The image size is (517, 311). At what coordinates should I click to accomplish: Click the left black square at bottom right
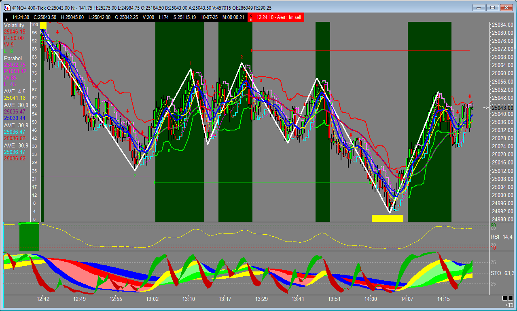pyautogui.click(x=505, y=298)
